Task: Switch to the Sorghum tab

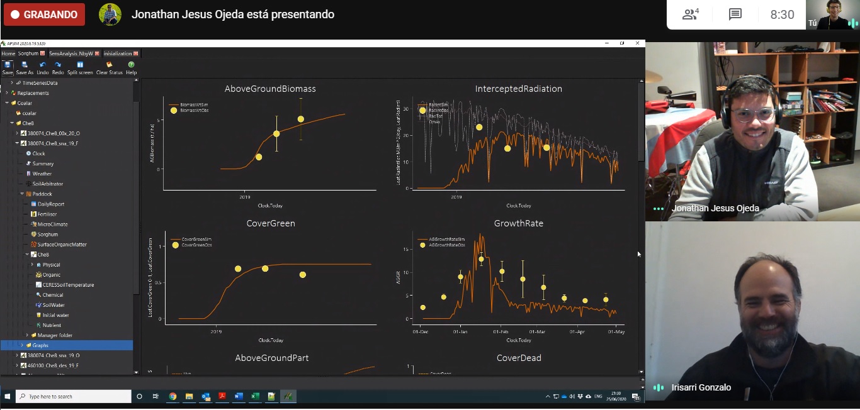Action: [x=28, y=53]
